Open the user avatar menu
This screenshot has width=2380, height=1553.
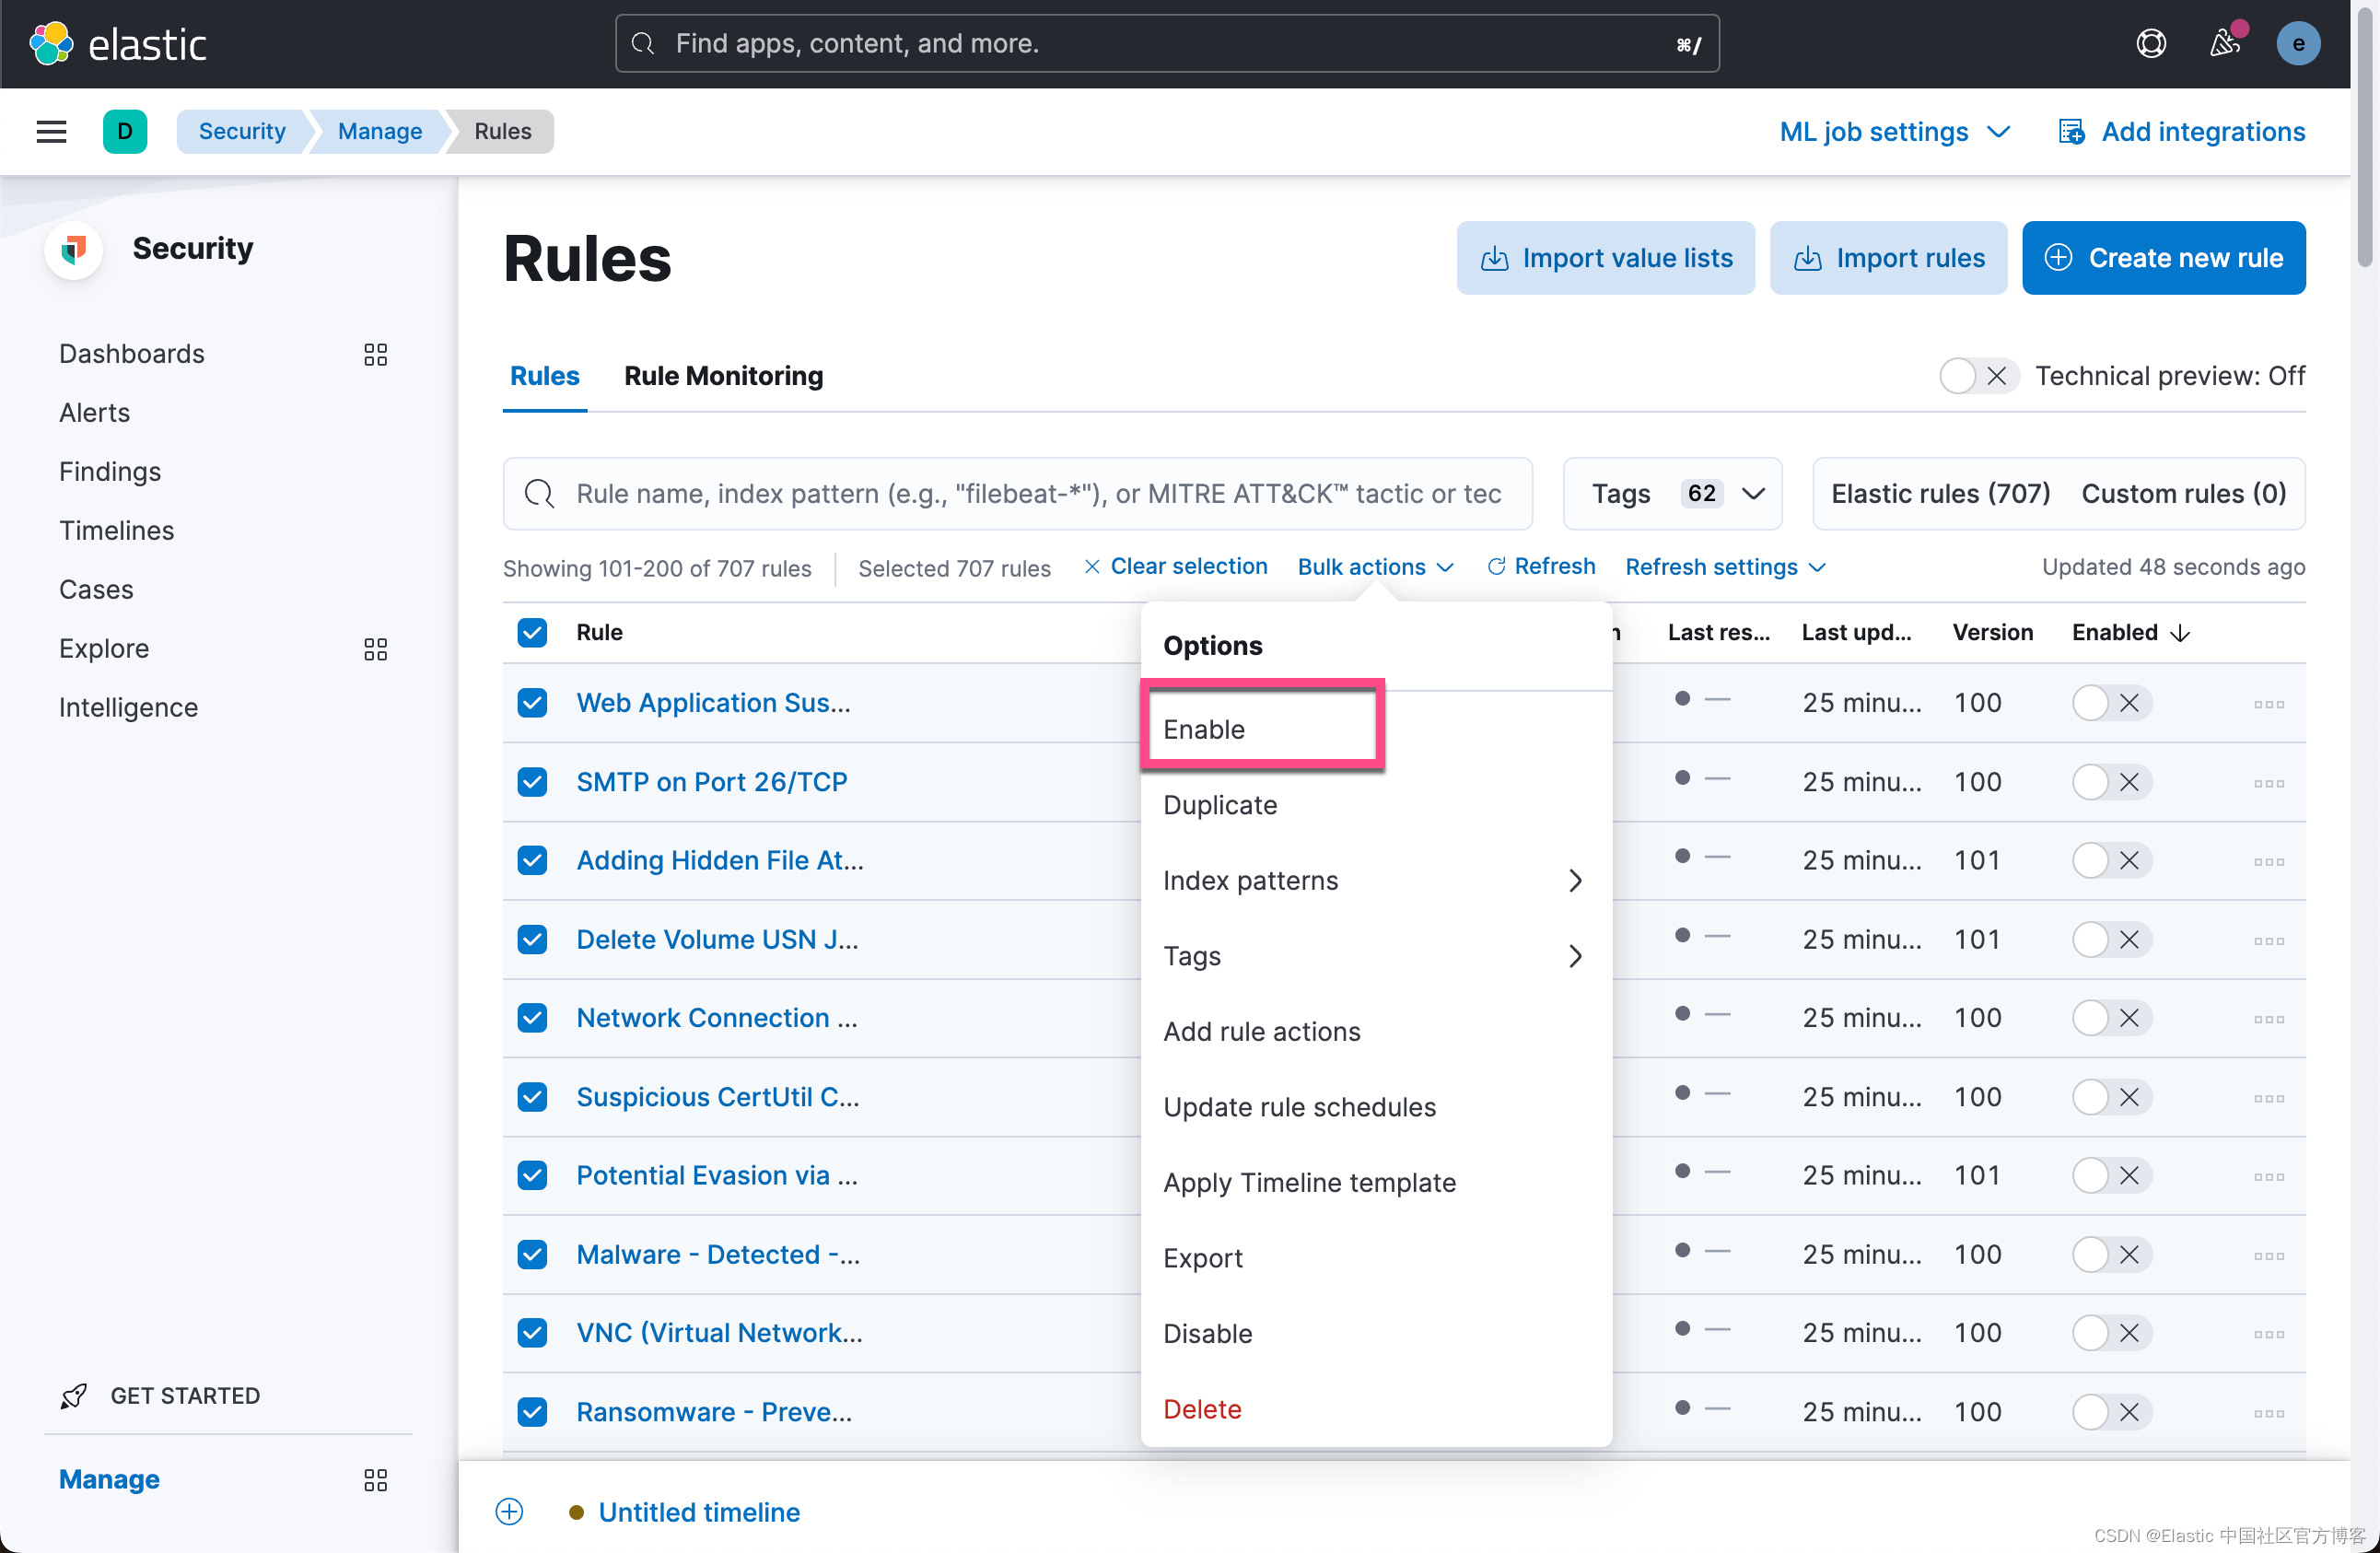coord(2298,43)
